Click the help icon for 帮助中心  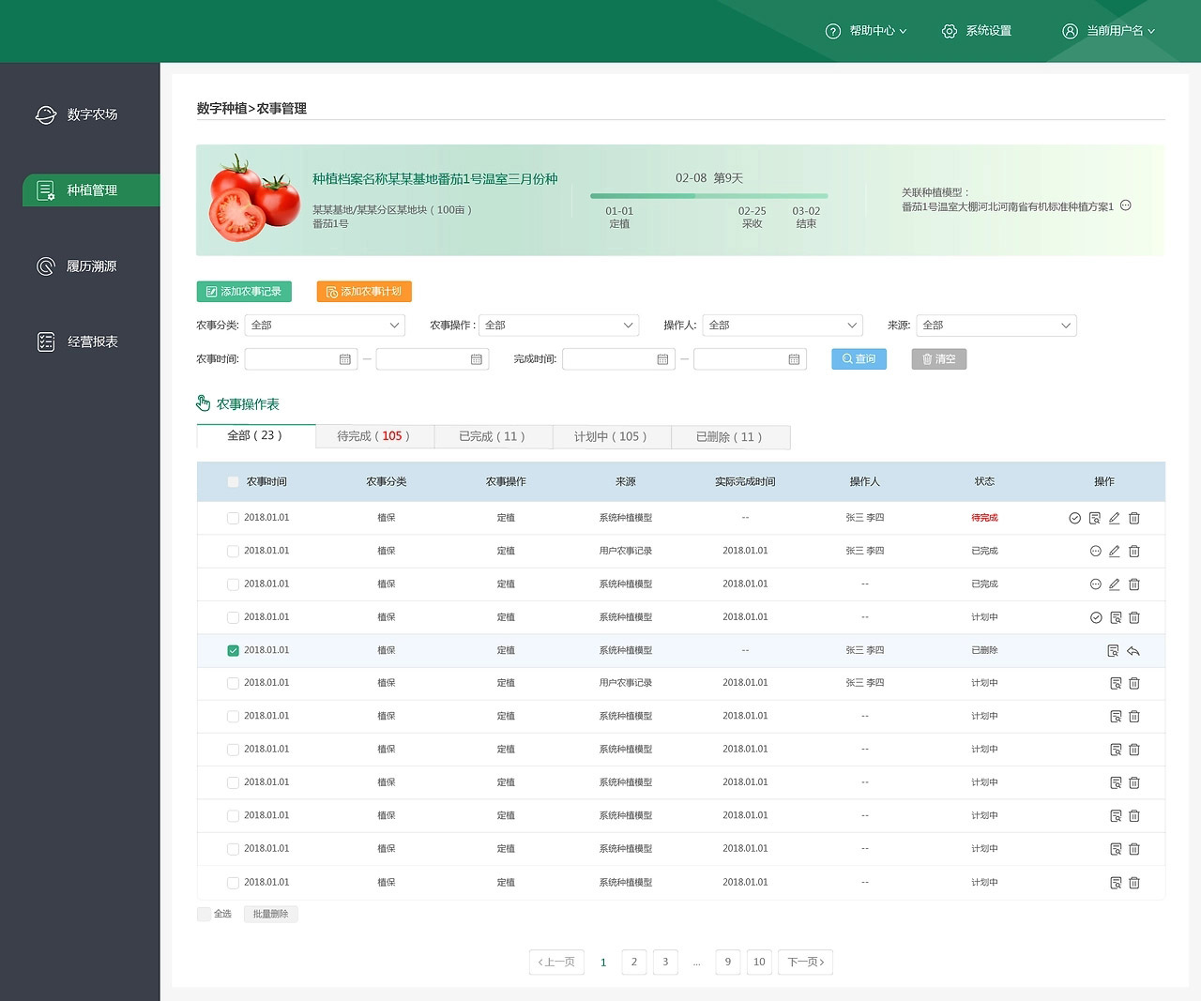coord(832,31)
